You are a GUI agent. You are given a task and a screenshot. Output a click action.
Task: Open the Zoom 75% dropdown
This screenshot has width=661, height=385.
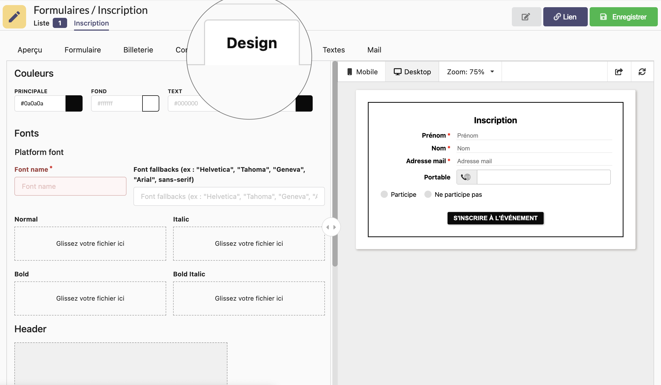point(470,72)
